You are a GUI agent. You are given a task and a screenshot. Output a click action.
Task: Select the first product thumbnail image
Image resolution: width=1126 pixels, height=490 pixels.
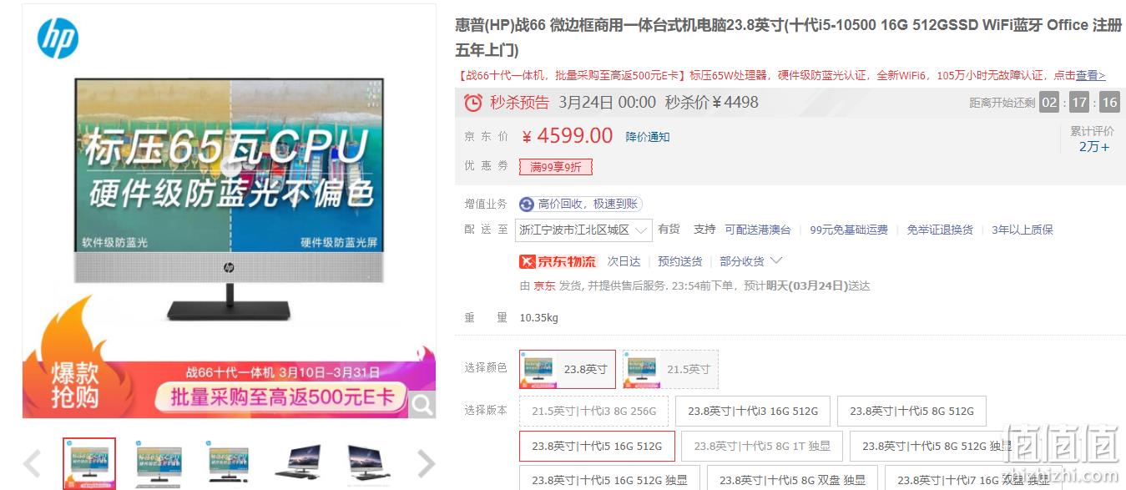(x=89, y=463)
